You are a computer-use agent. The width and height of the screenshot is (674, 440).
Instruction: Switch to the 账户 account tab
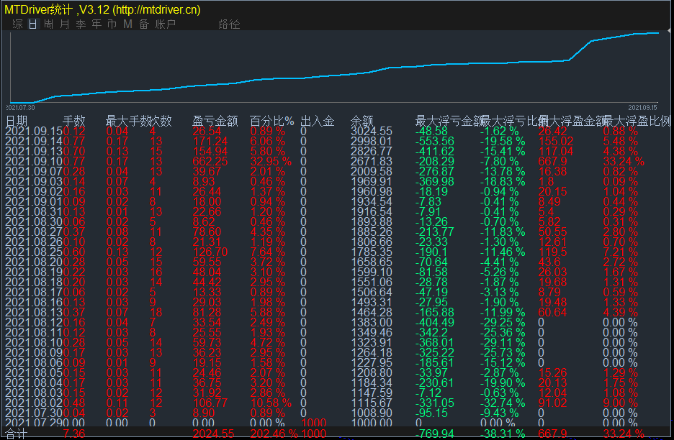[x=166, y=24]
